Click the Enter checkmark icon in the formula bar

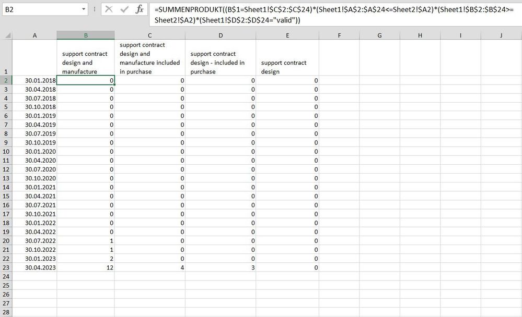[124, 9]
